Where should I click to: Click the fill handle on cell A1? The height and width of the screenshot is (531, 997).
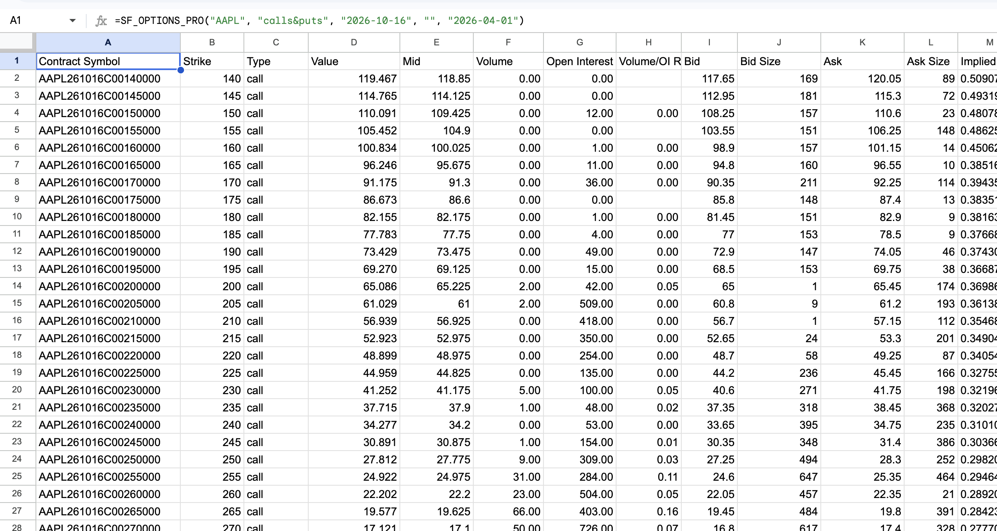(x=180, y=70)
